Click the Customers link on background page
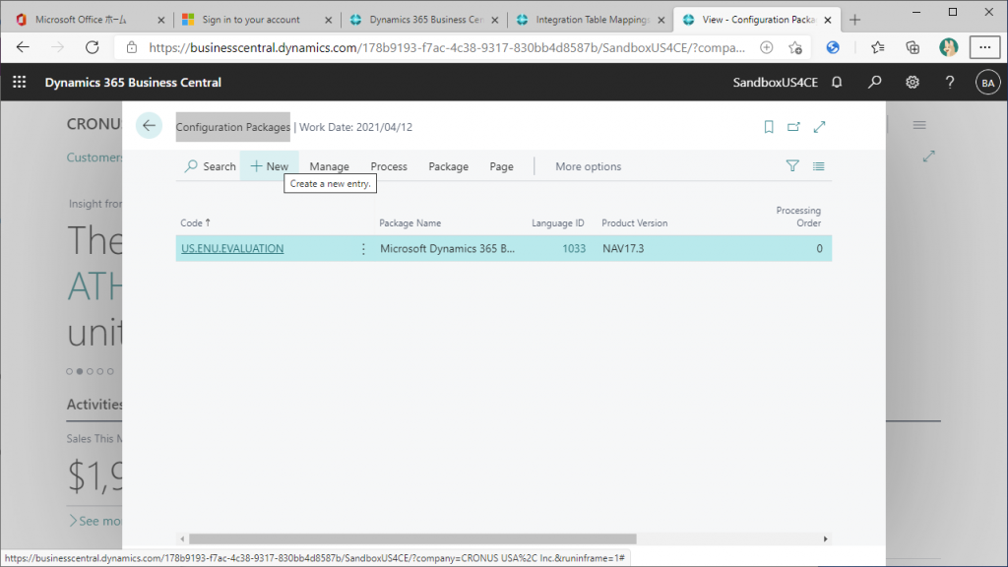This screenshot has width=1008, height=567. tap(94, 157)
